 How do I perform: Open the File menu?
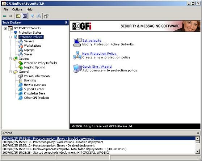[x=6, y=9]
